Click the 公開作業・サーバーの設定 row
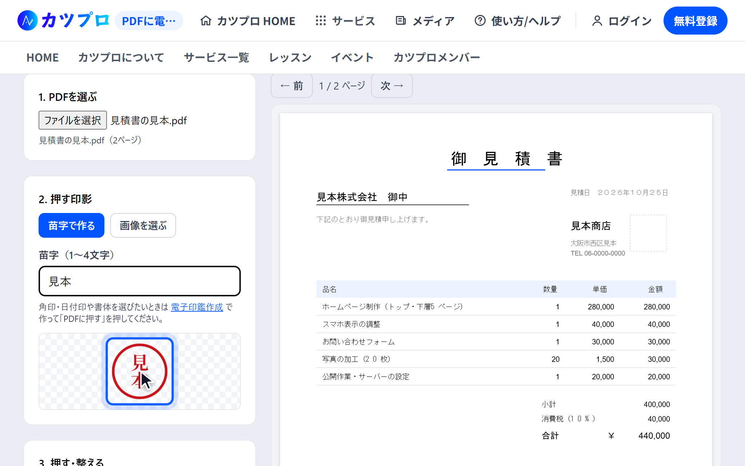The image size is (745, 466). 496,376
